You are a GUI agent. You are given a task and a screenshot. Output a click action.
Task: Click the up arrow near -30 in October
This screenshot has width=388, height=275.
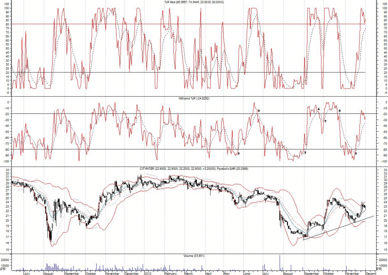point(325,121)
